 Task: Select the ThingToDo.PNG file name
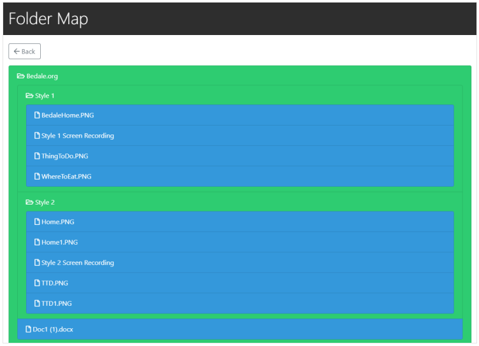[x=65, y=156]
